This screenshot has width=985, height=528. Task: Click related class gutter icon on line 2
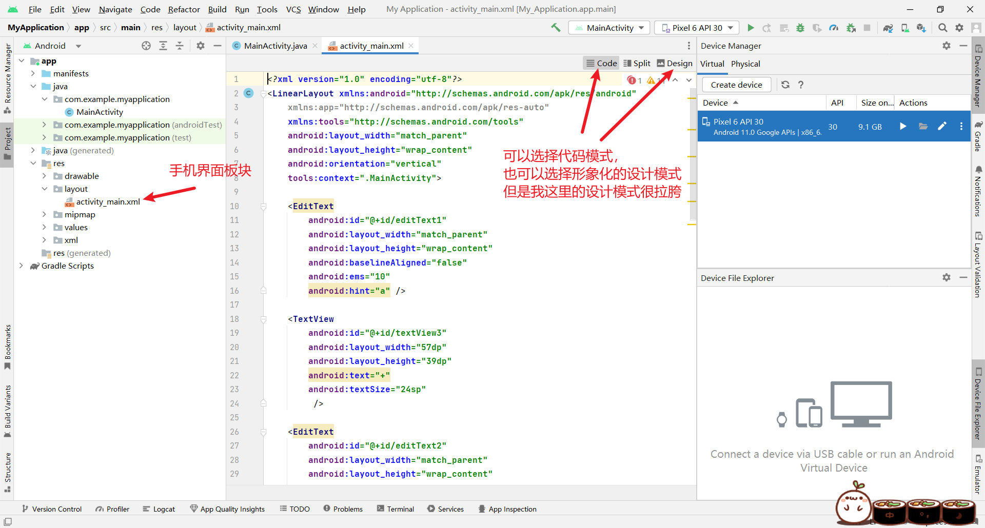click(249, 93)
